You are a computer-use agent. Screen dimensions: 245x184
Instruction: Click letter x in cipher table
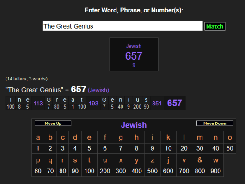(121, 160)
